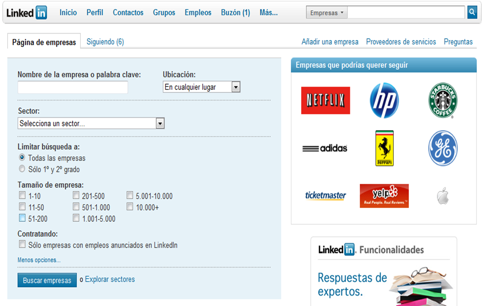Check the 10.000+ company size box
488x306 pixels.
pos(130,207)
